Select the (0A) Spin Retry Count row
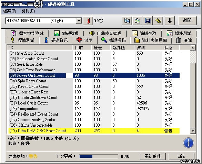 tap(94, 81)
